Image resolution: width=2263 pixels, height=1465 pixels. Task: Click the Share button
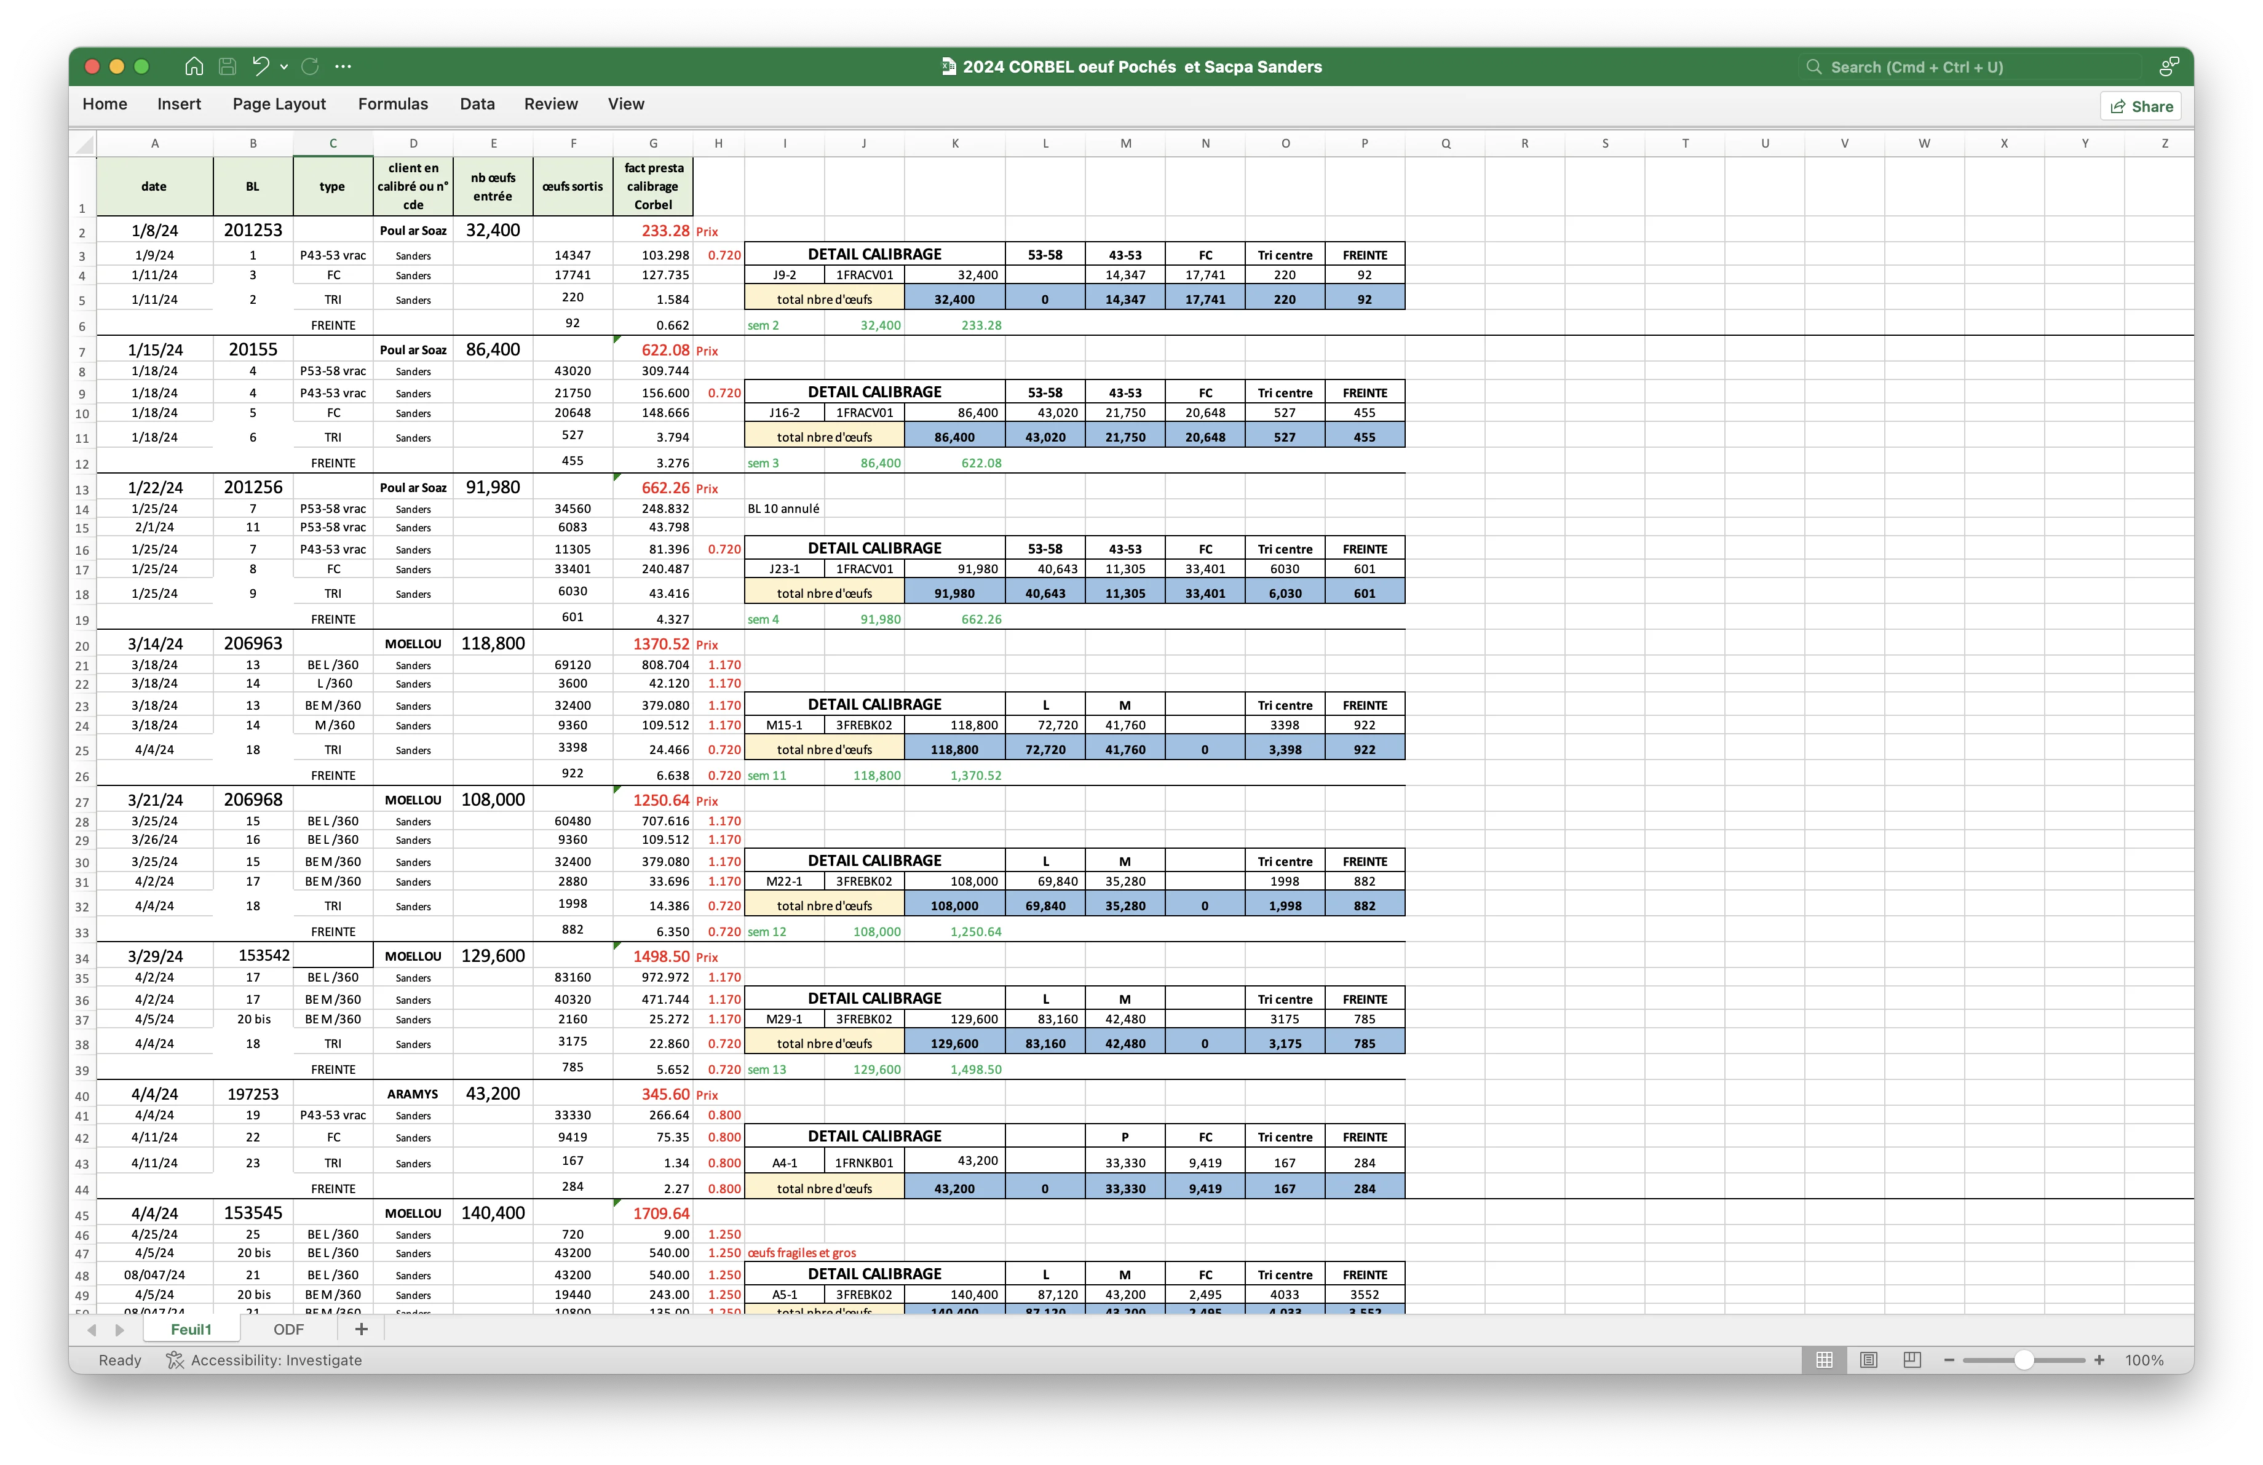point(2141,106)
